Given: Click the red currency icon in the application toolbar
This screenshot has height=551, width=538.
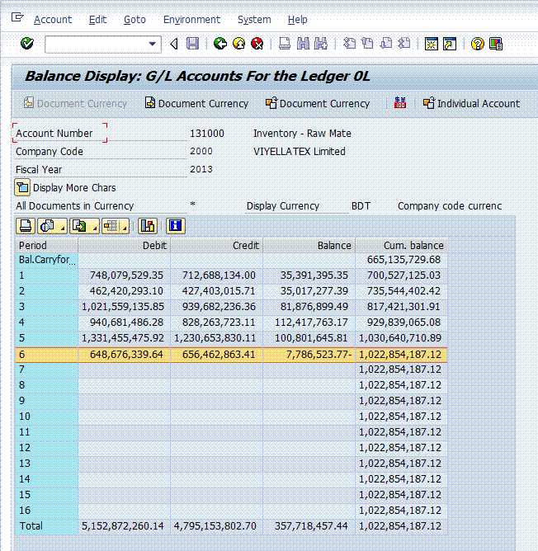Looking at the screenshot, I should [x=400, y=103].
